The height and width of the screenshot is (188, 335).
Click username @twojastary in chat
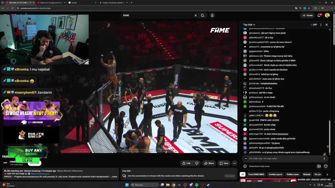(255, 33)
